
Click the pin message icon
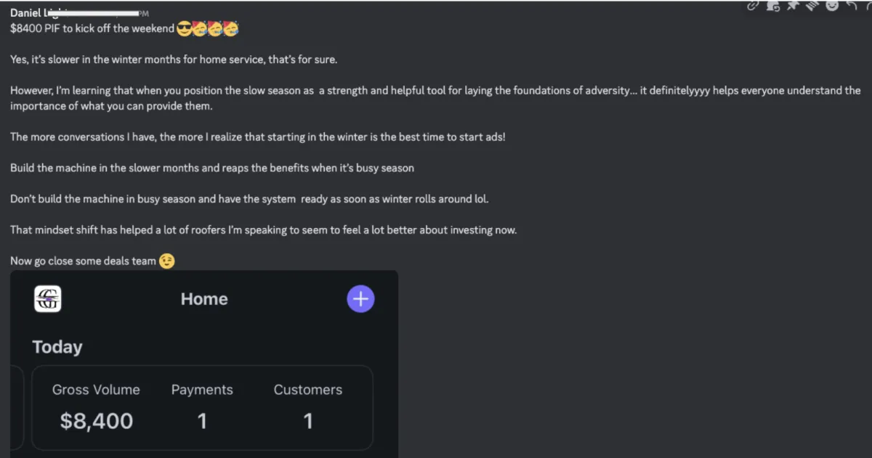[x=793, y=5]
